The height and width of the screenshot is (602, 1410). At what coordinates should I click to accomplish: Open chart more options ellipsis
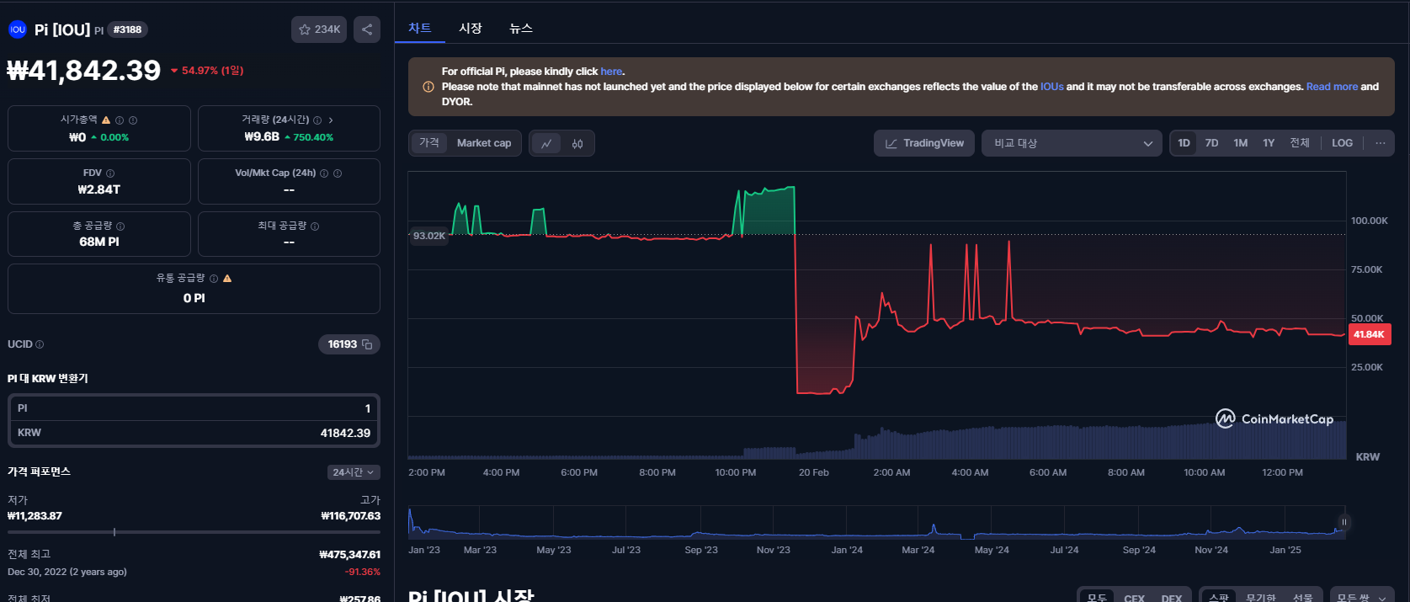tap(1381, 143)
